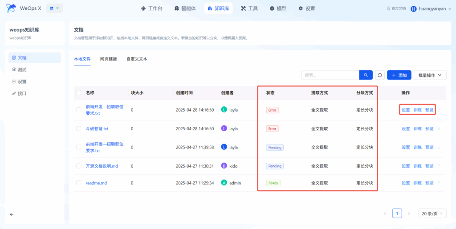Click the blue magnifier search button
This screenshot has height=229, width=456.
point(366,75)
